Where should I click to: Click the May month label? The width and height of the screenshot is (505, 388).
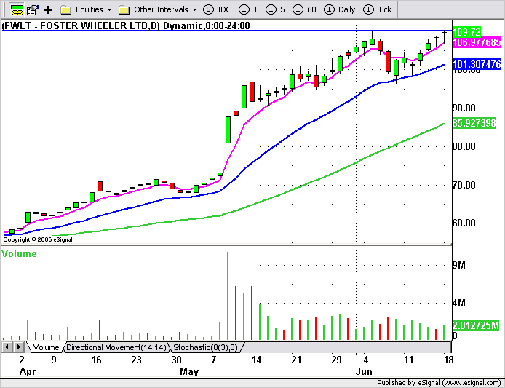point(189,372)
